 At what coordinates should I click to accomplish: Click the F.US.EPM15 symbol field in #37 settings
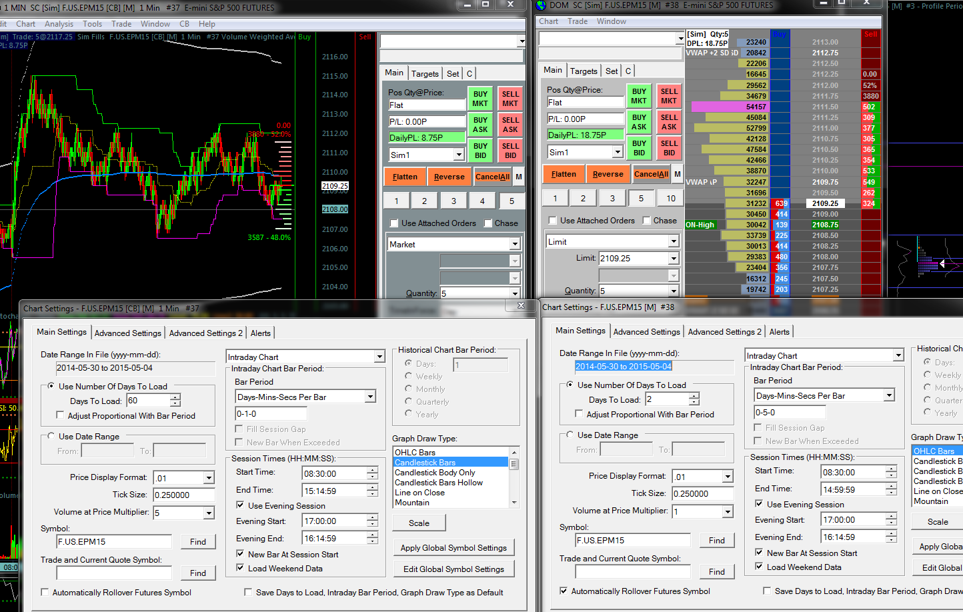point(113,542)
